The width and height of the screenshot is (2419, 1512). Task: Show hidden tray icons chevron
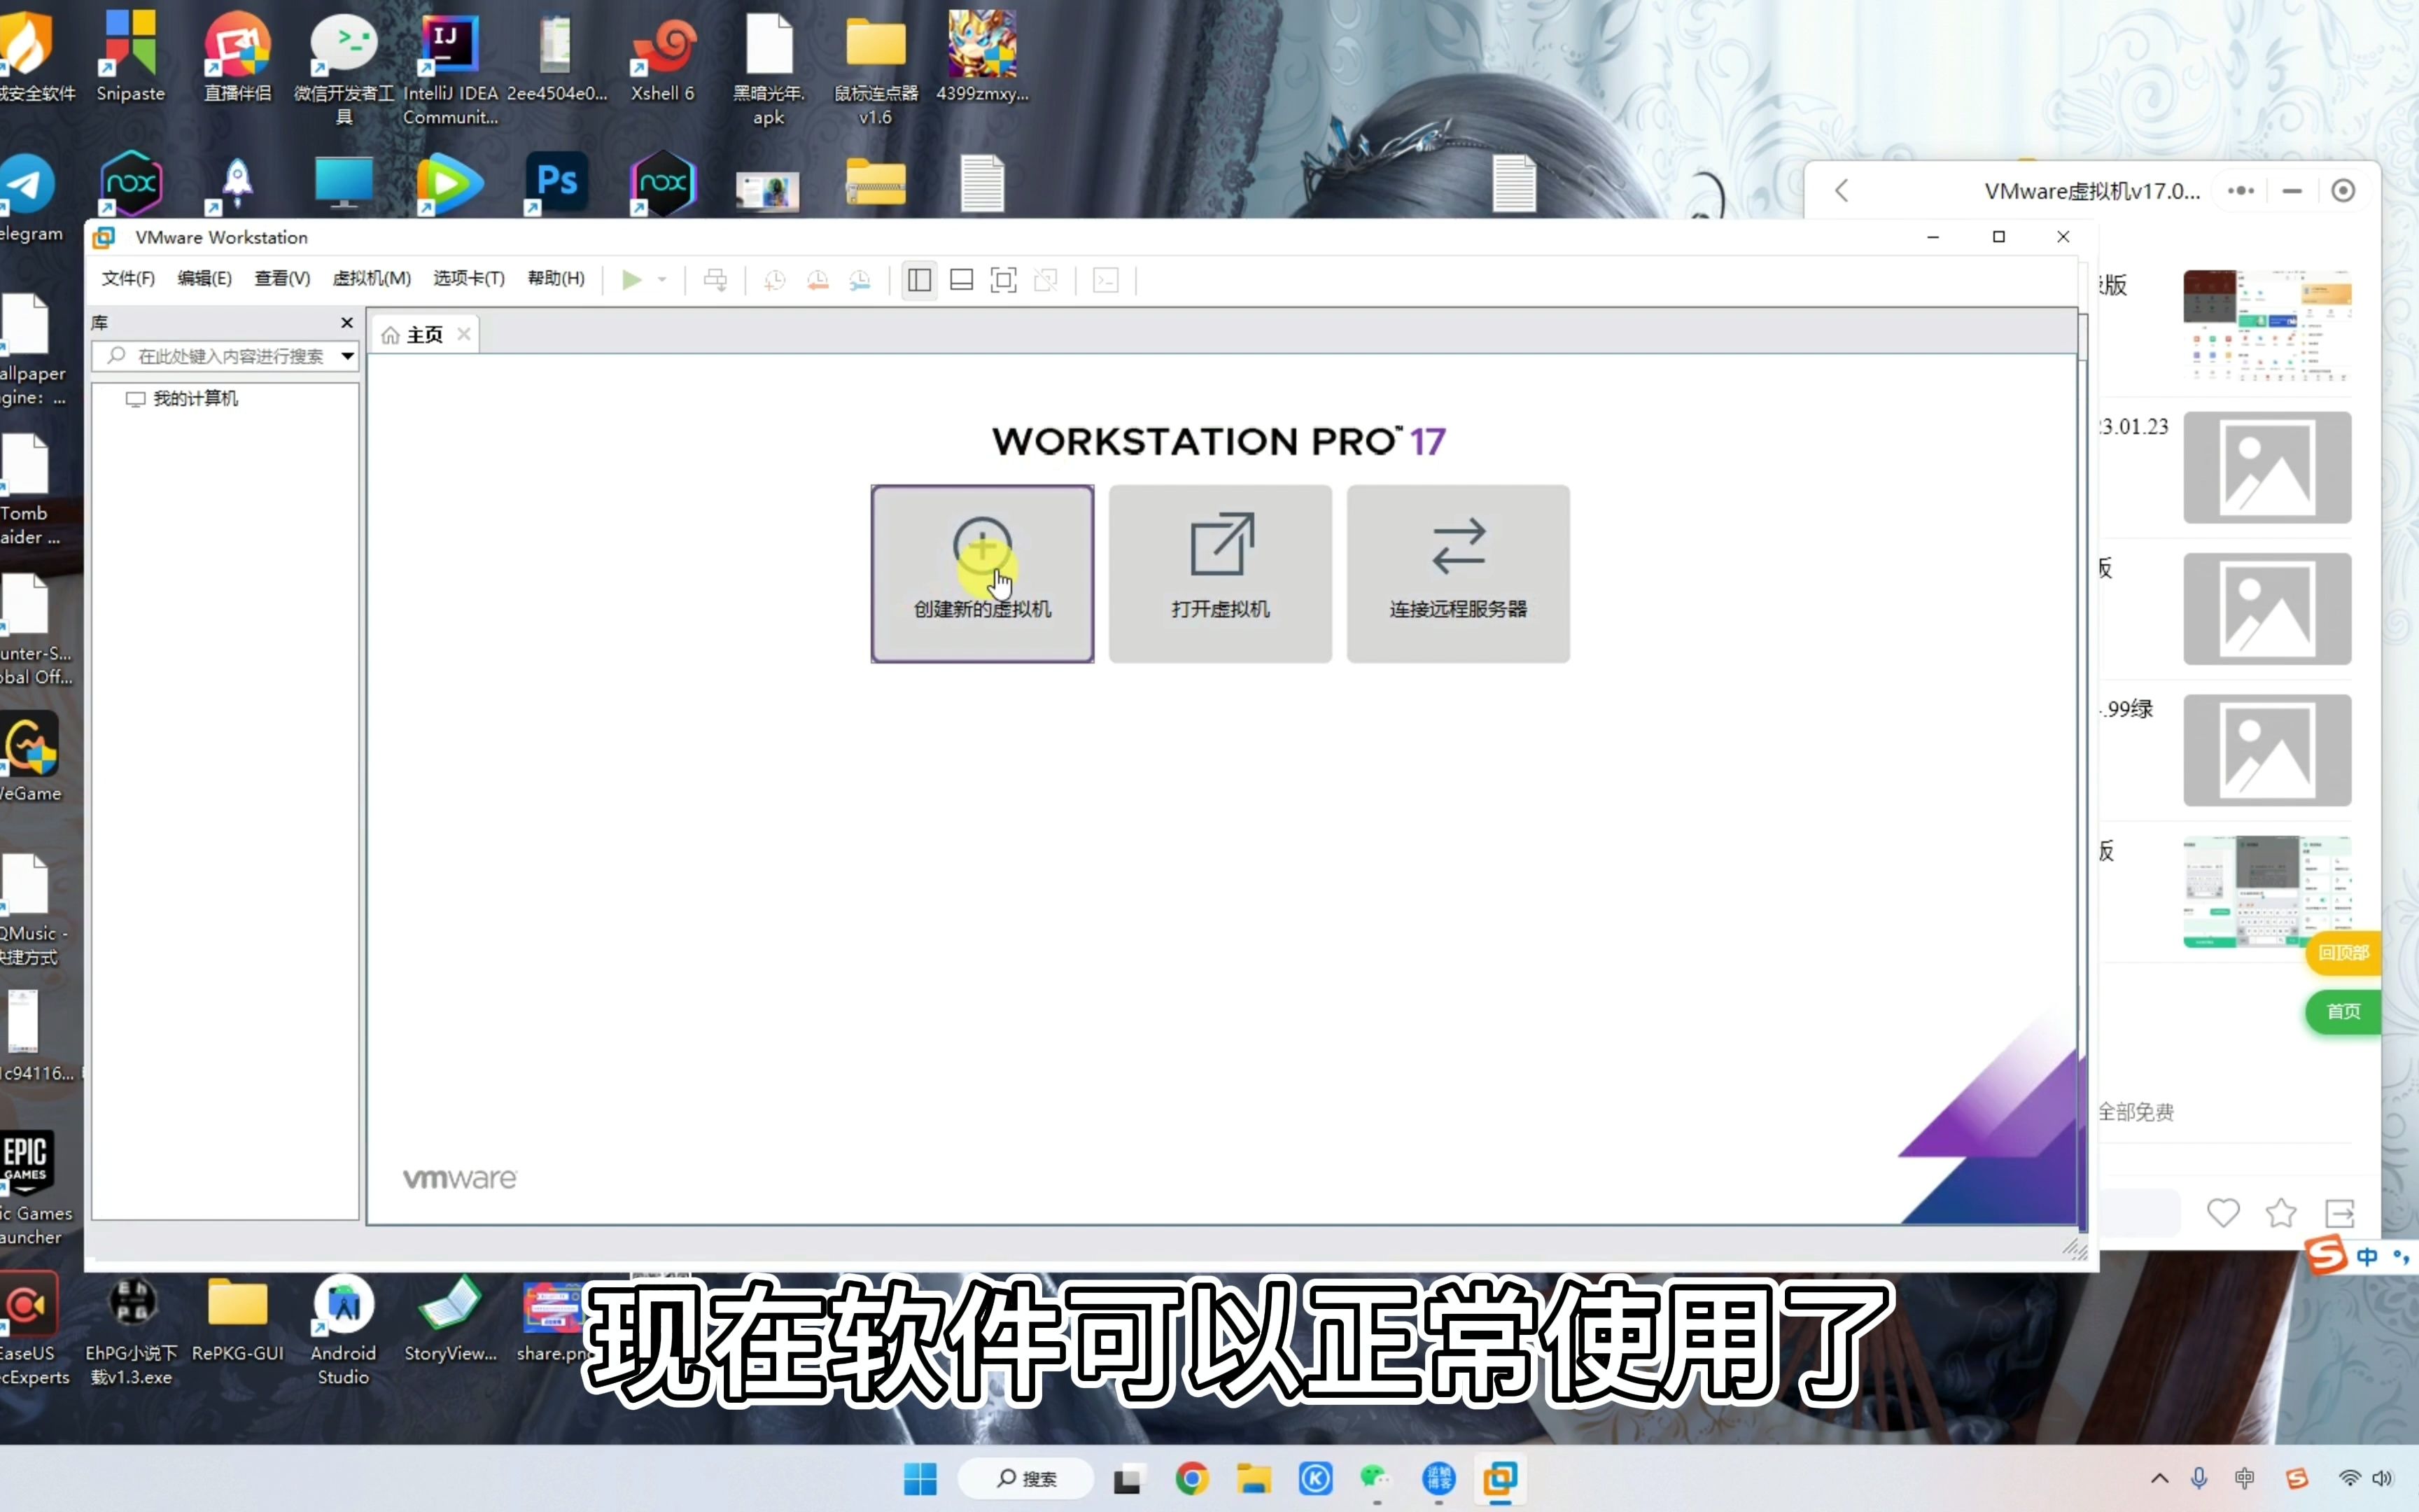pyautogui.click(x=2159, y=1479)
